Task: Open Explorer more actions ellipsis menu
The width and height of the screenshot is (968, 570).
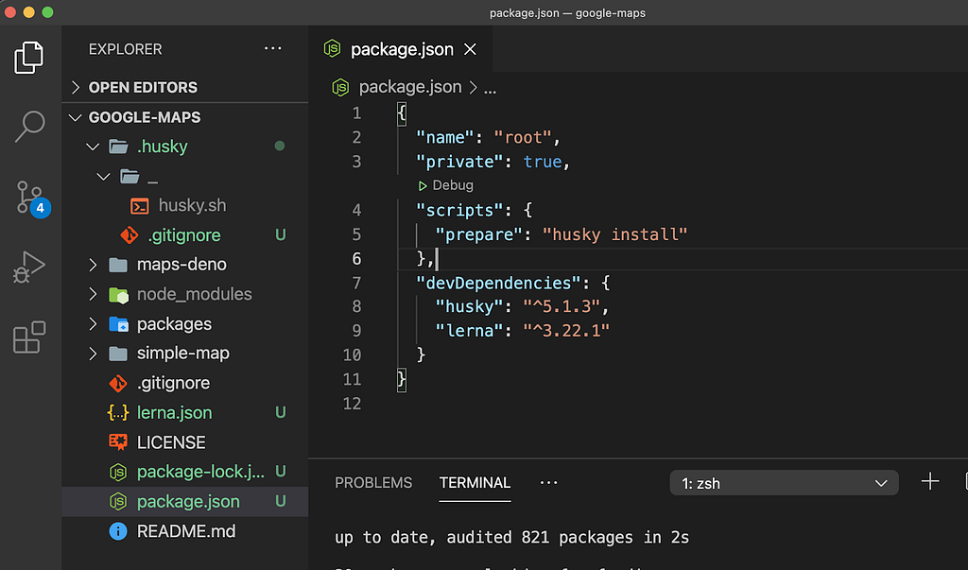Action: (x=272, y=48)
